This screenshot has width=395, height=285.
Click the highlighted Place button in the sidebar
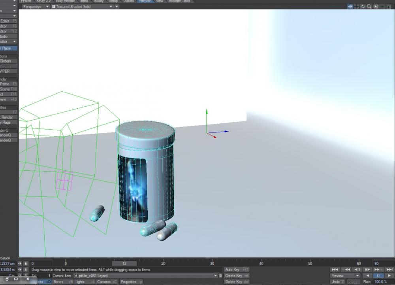point(9,48)
